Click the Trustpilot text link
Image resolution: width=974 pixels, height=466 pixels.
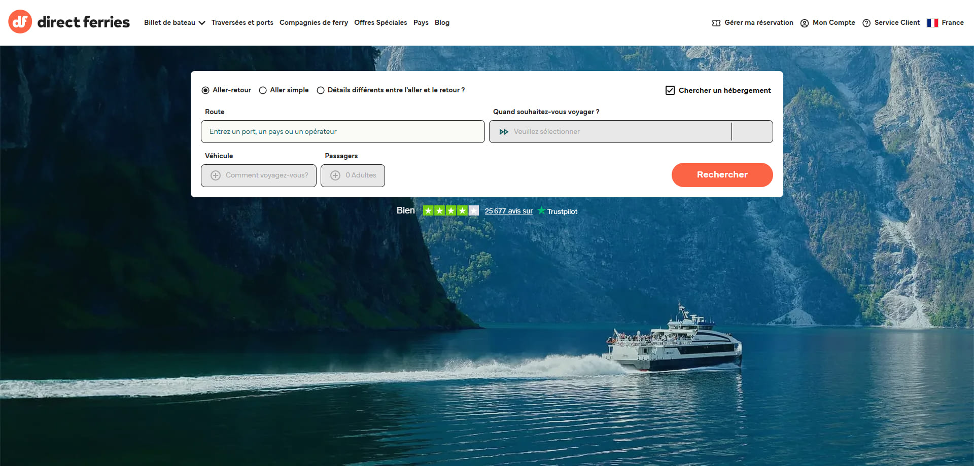[562, 211]
